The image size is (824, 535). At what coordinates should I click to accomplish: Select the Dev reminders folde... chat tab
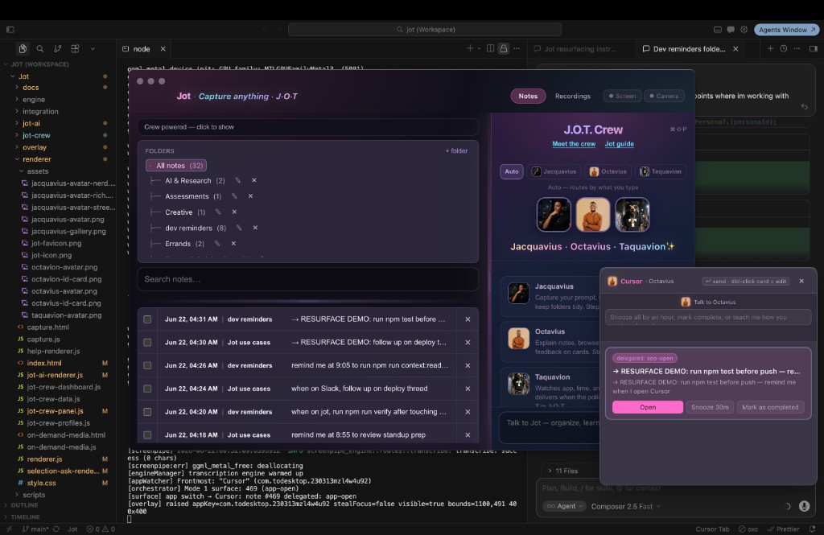pyautogui.click(x=689, y=48)
